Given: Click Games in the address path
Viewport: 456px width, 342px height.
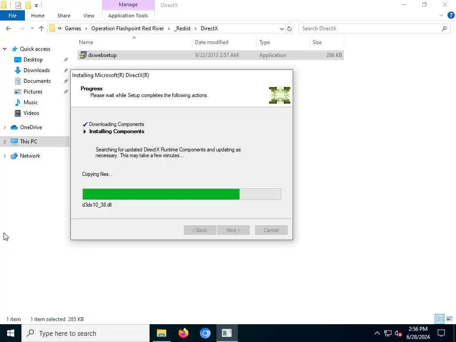Looking at the screenshot, I should tap(73, 28).
